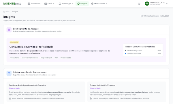The image size is (173, 104).
Task: Click the Email envelope icon in navbar
Action: point(46,4)
